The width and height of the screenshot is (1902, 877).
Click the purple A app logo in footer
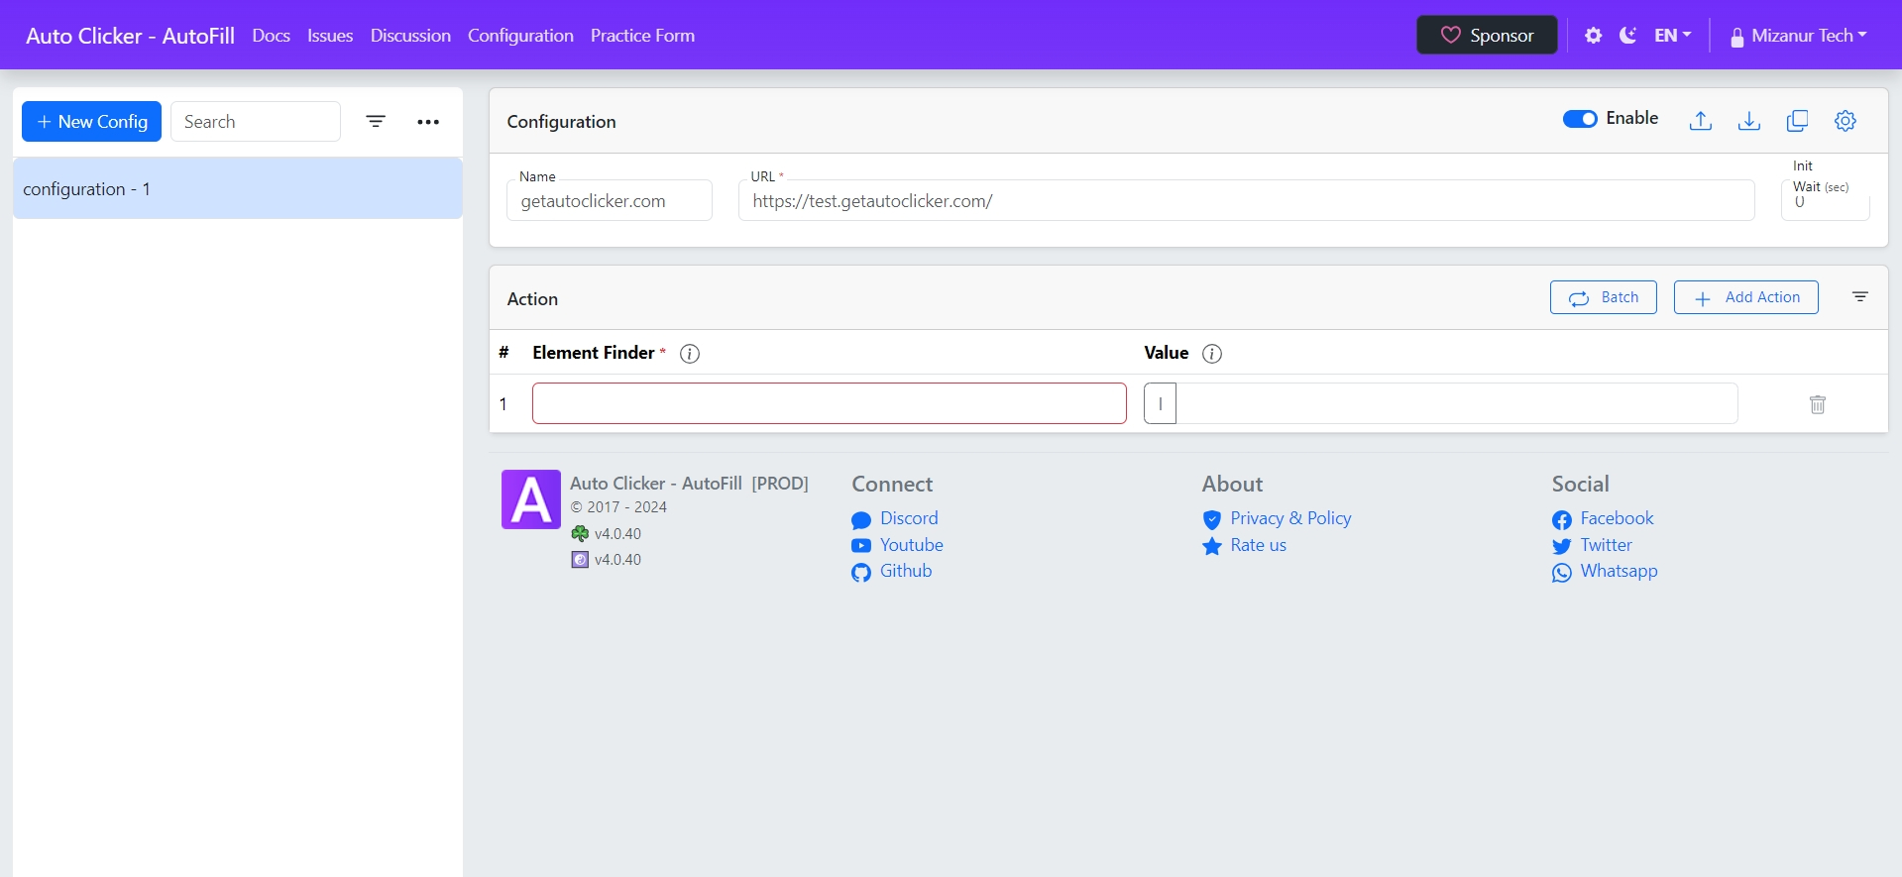(531, 499)
